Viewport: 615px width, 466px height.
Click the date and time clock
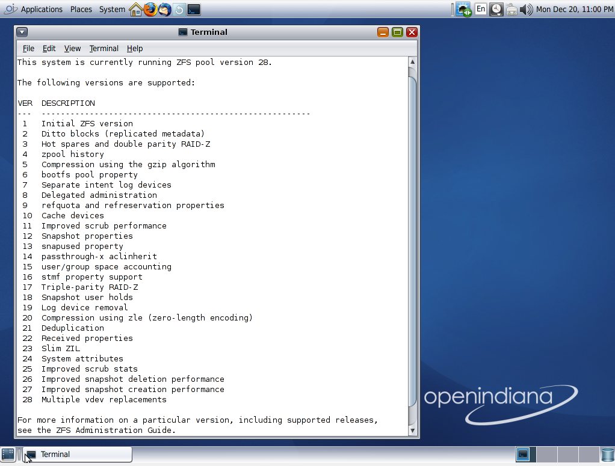coord(575,10)
